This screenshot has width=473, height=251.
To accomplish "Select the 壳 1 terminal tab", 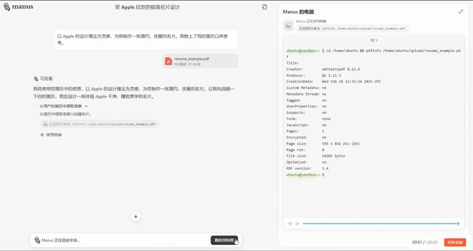I will click(x=374, y=40).
